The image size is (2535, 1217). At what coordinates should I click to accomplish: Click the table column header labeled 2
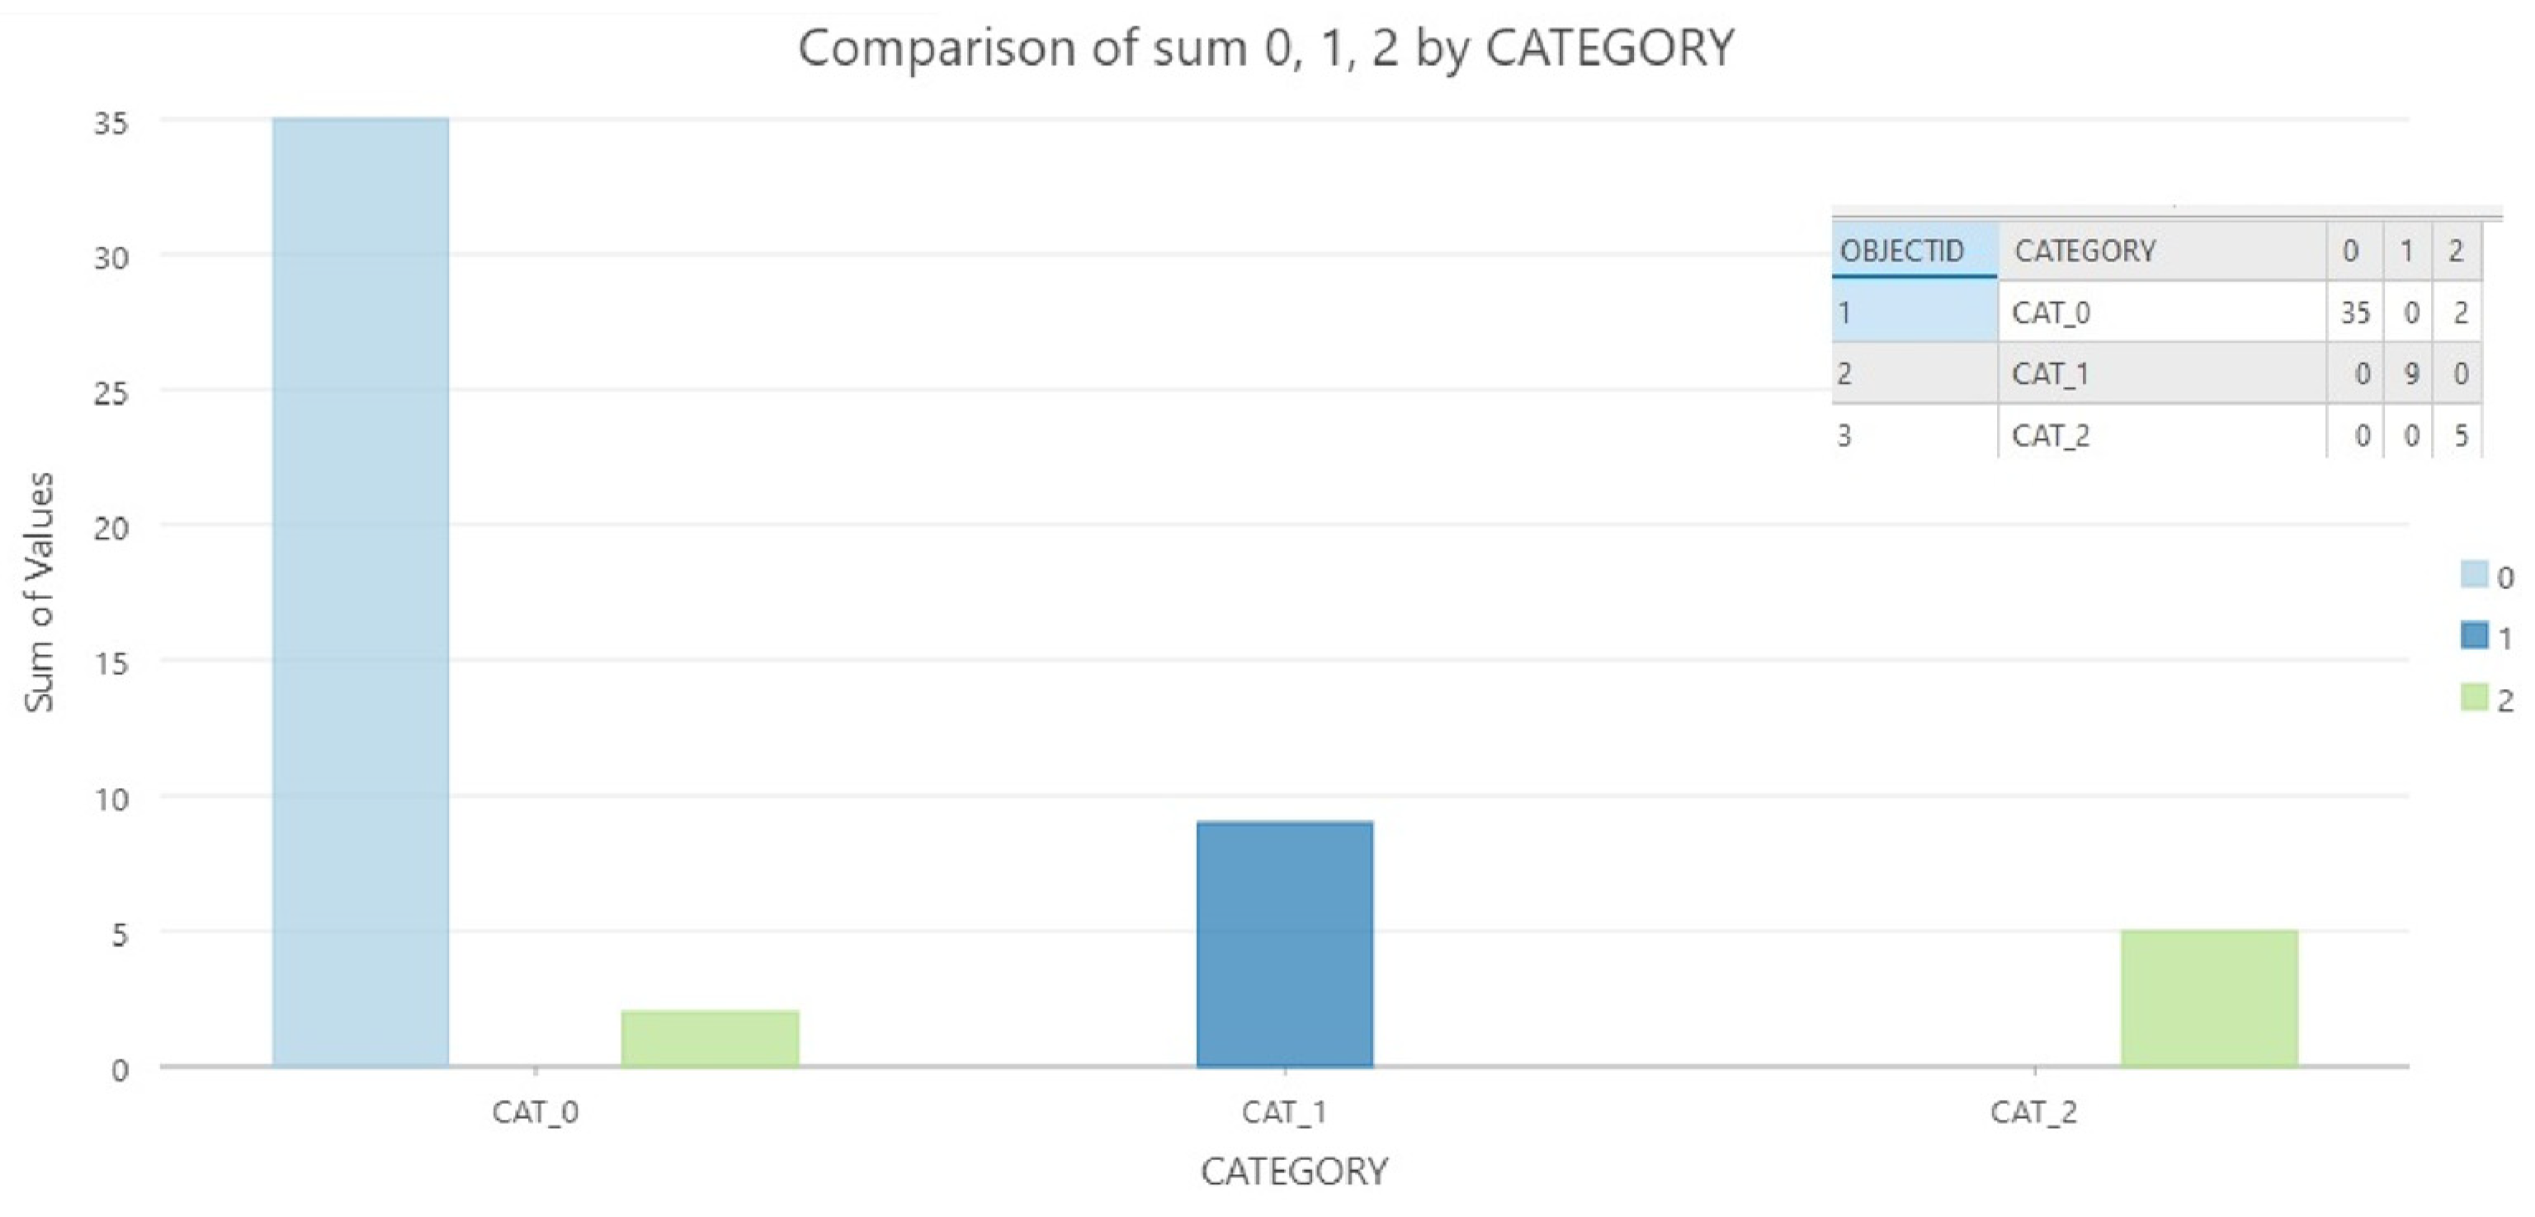2455,251
